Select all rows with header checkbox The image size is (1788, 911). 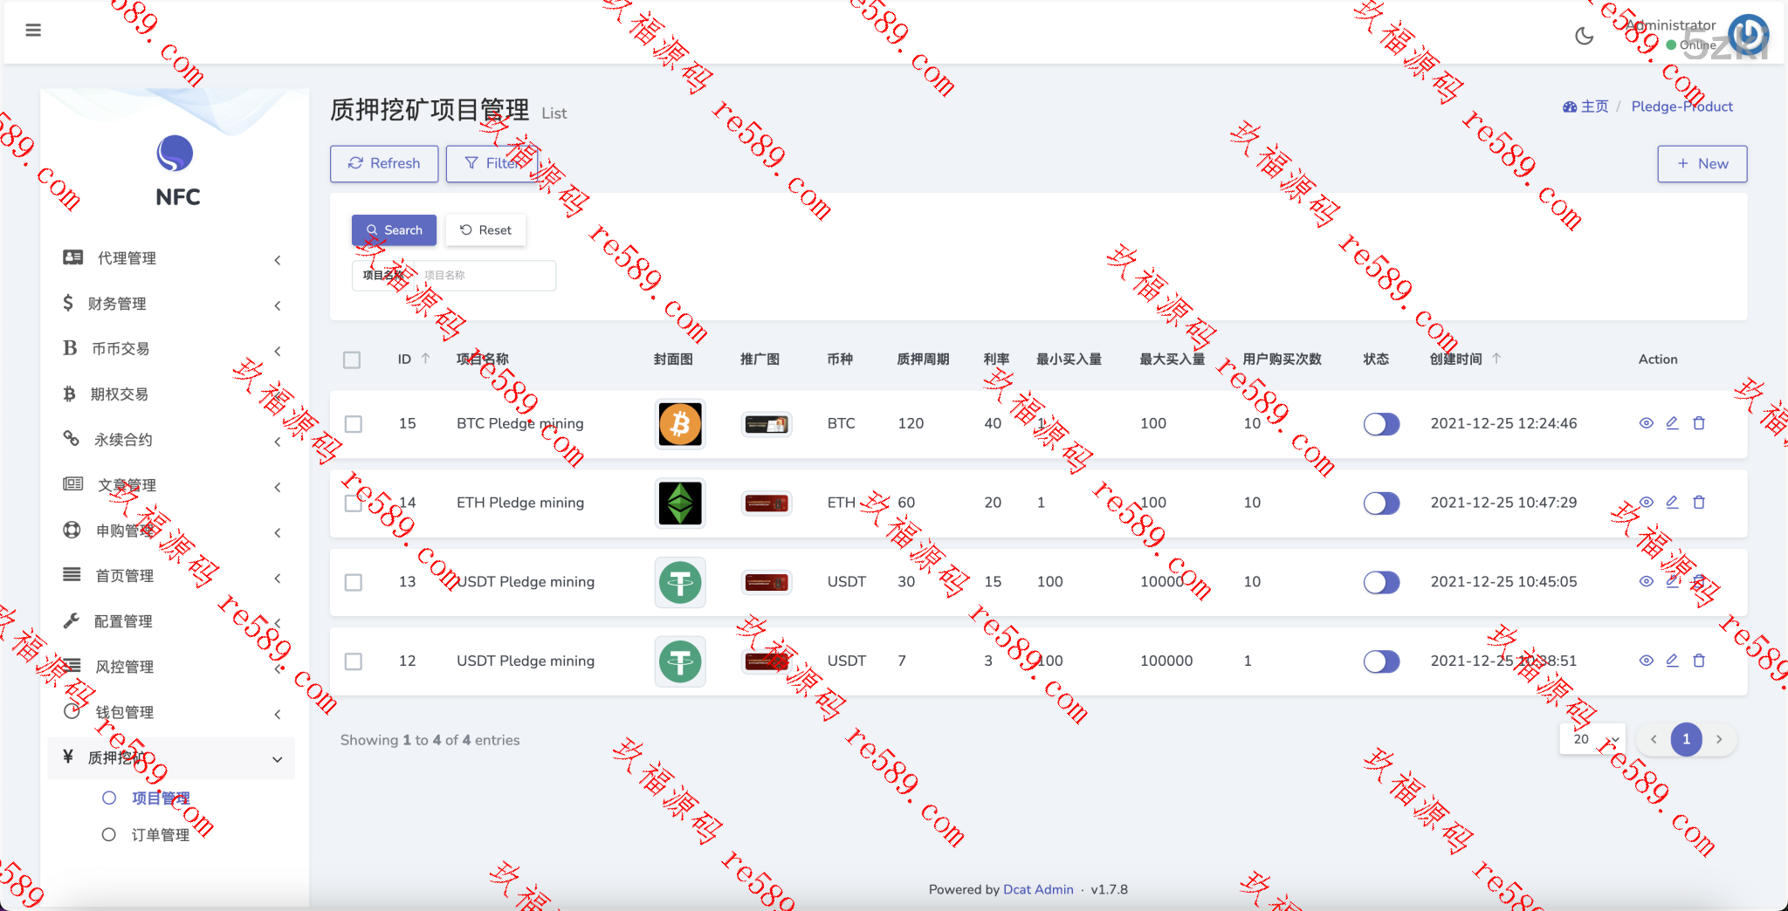352,360
